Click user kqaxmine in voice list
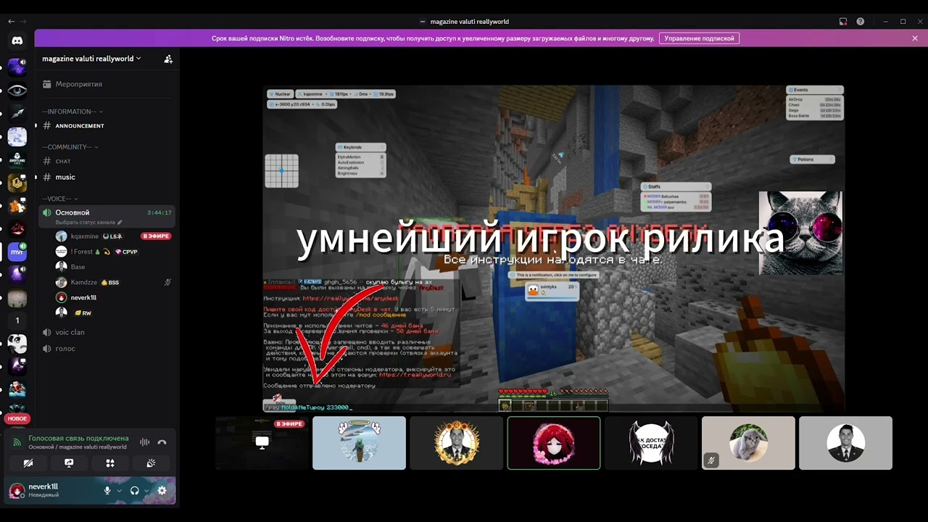 click(x=84, y=236)
